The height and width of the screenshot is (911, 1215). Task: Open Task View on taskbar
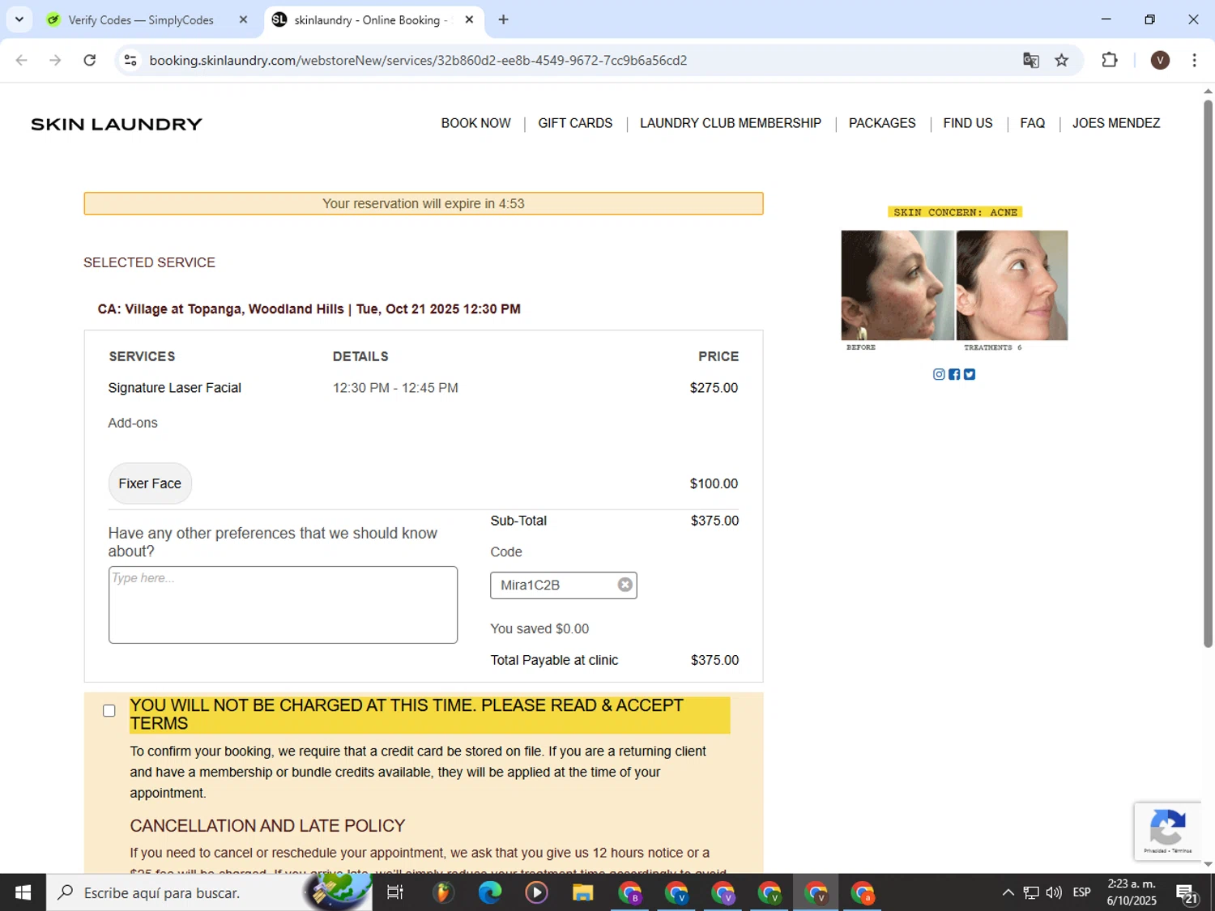pos(395,892)
